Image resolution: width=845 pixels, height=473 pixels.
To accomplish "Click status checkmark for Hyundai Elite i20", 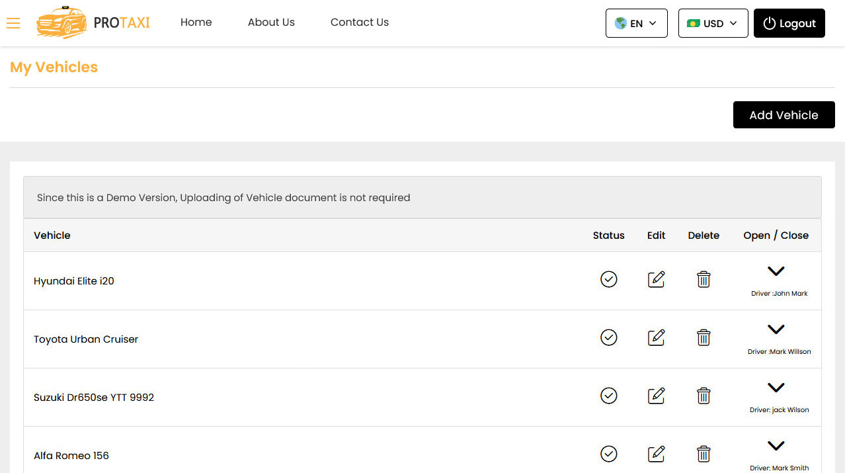I will [x=609, y=279].
